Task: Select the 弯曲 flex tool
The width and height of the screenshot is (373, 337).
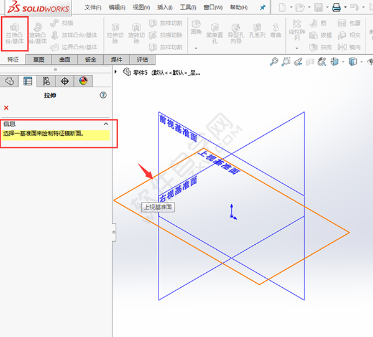Action: click(275, 31)
